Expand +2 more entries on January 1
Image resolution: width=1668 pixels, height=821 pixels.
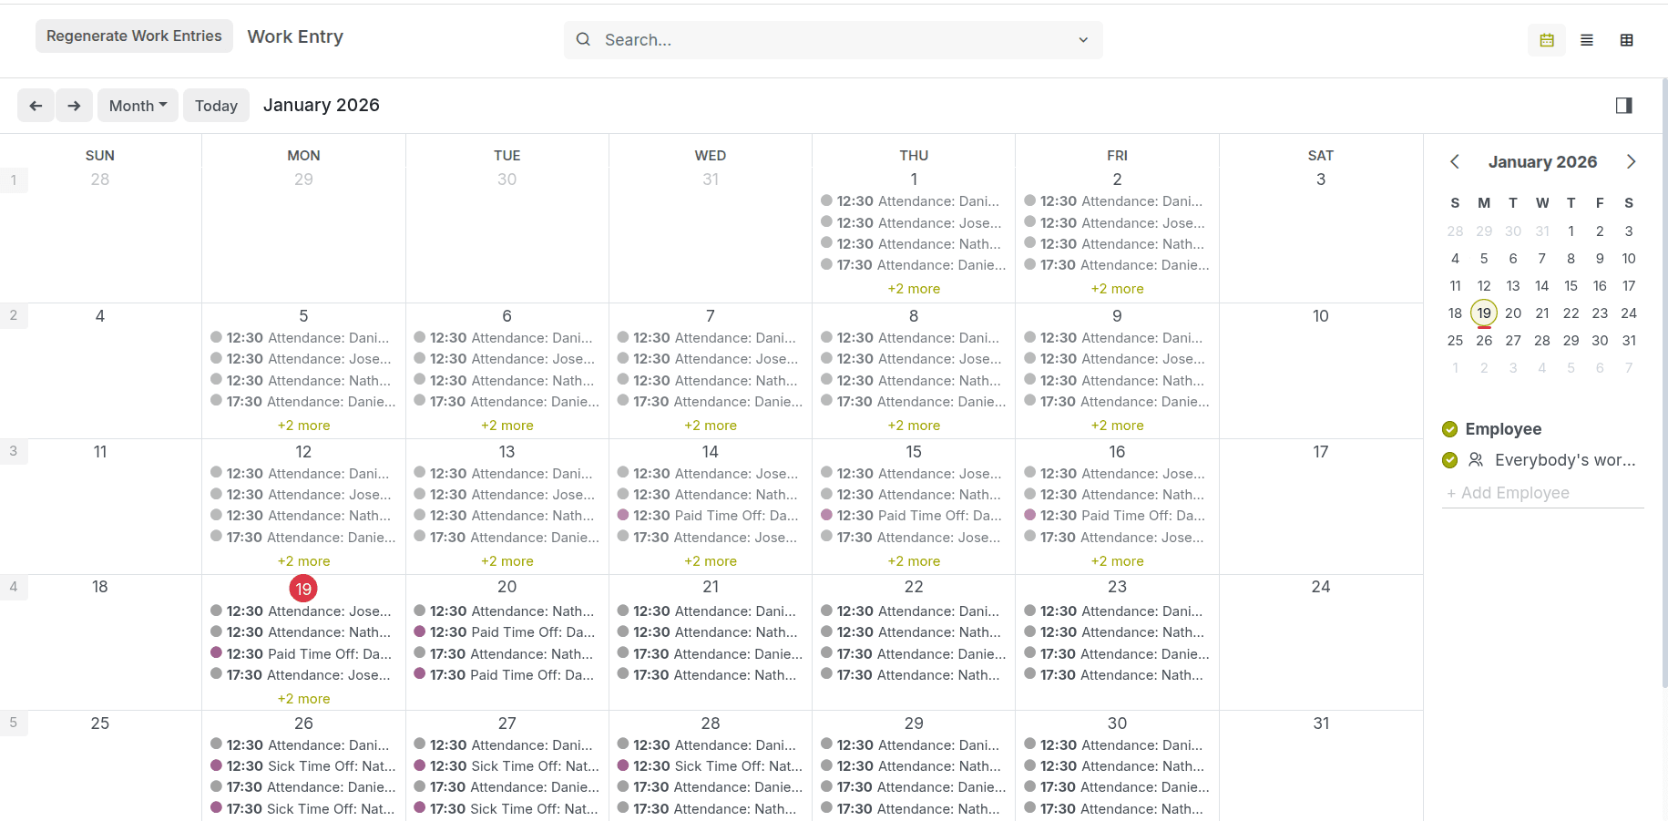point(914,288)
